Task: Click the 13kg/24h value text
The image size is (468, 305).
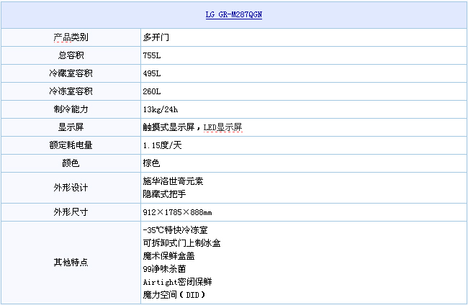Action: [x=161, y=109]
